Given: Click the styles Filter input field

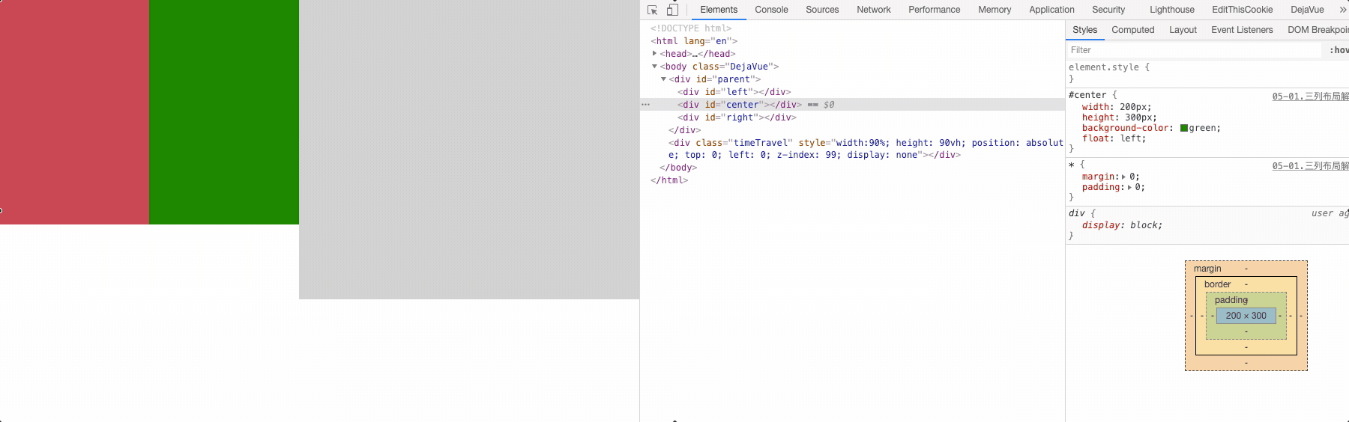Looking at the screenshot, I should coord(1192,50).
